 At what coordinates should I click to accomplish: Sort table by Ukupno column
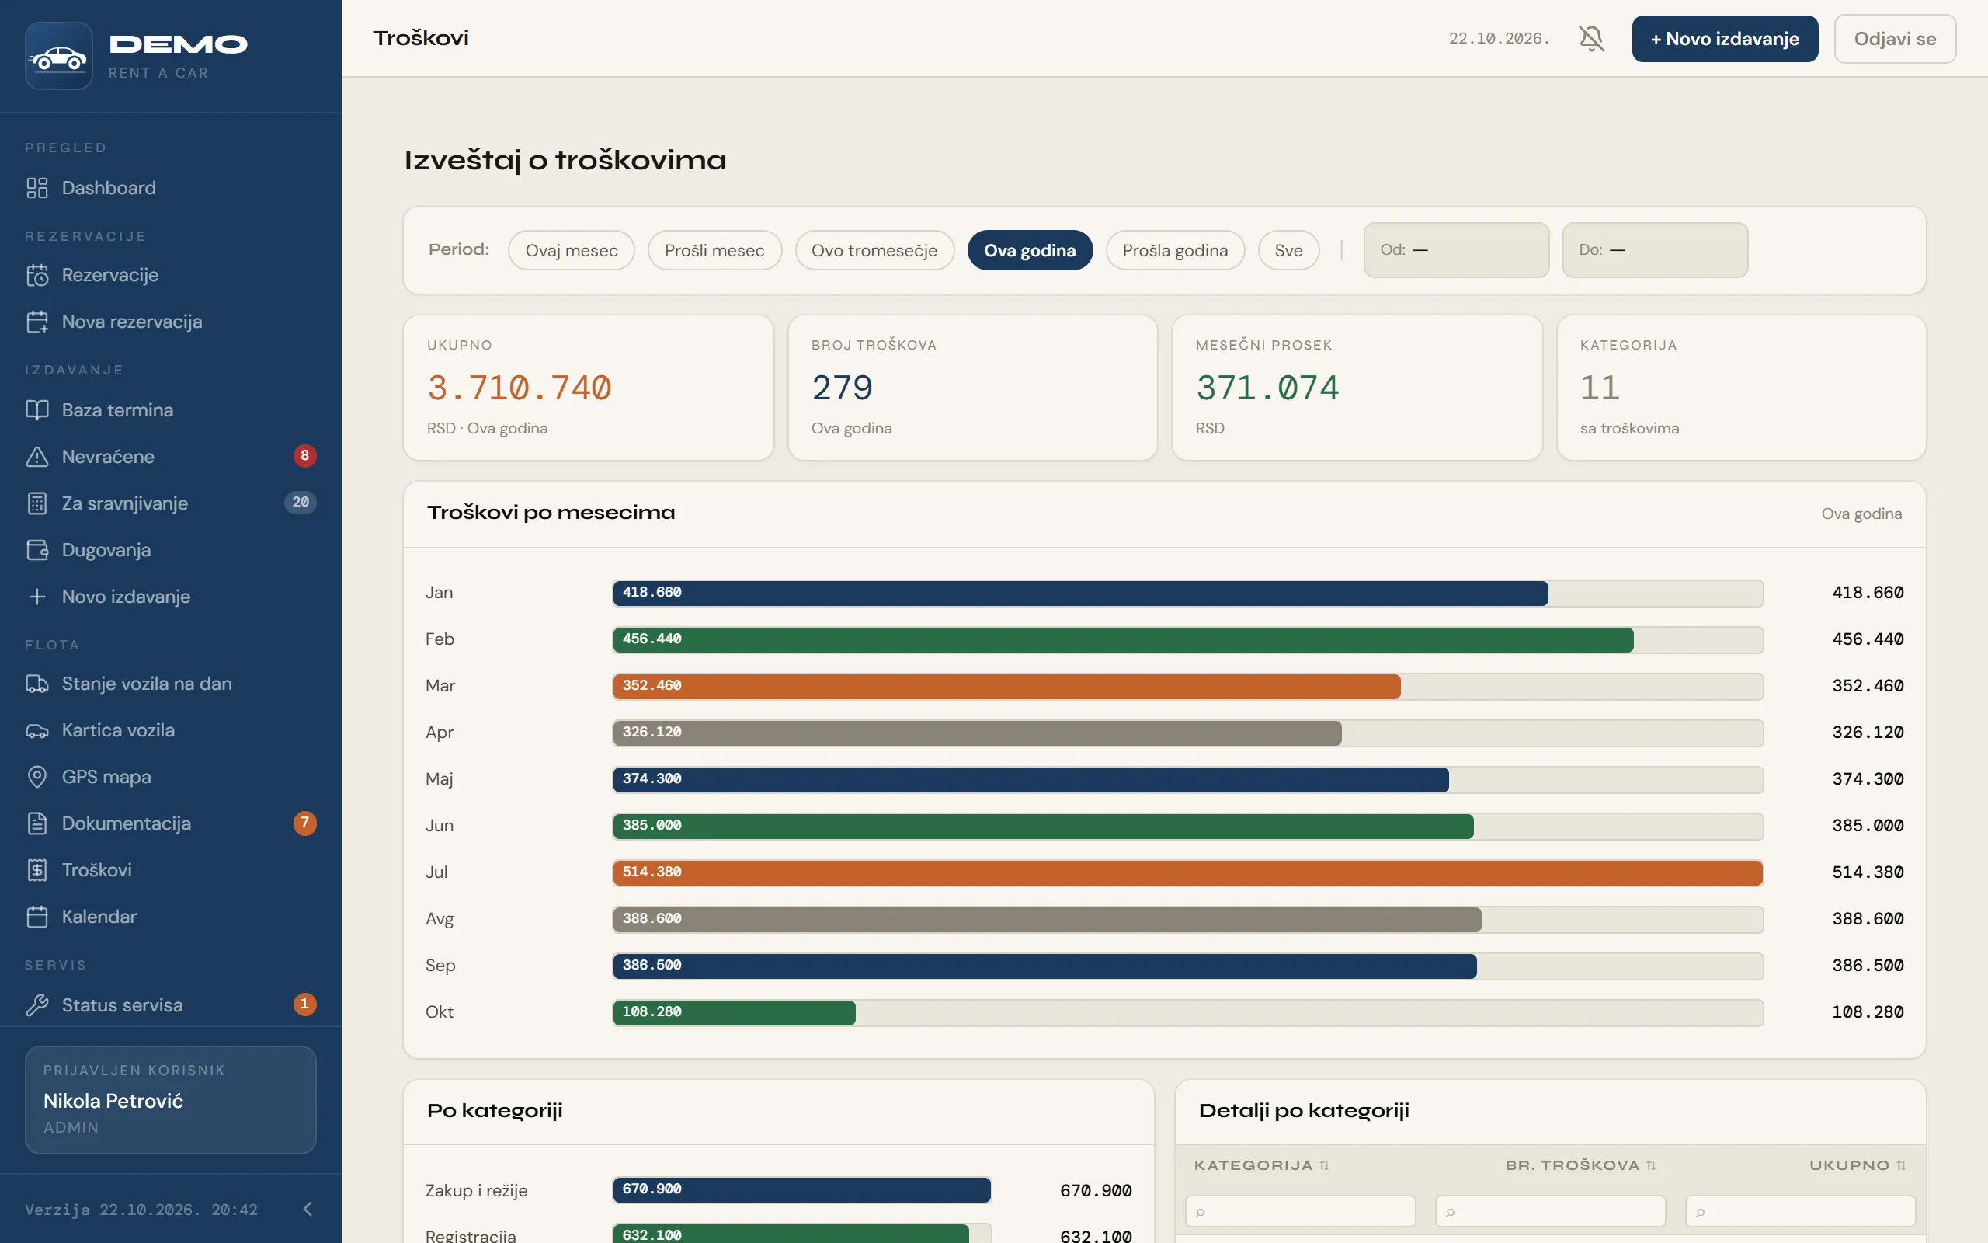tap(1858, 1165)
